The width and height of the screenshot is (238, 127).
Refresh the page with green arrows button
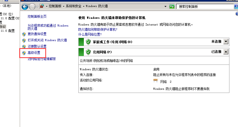(172, 7)
